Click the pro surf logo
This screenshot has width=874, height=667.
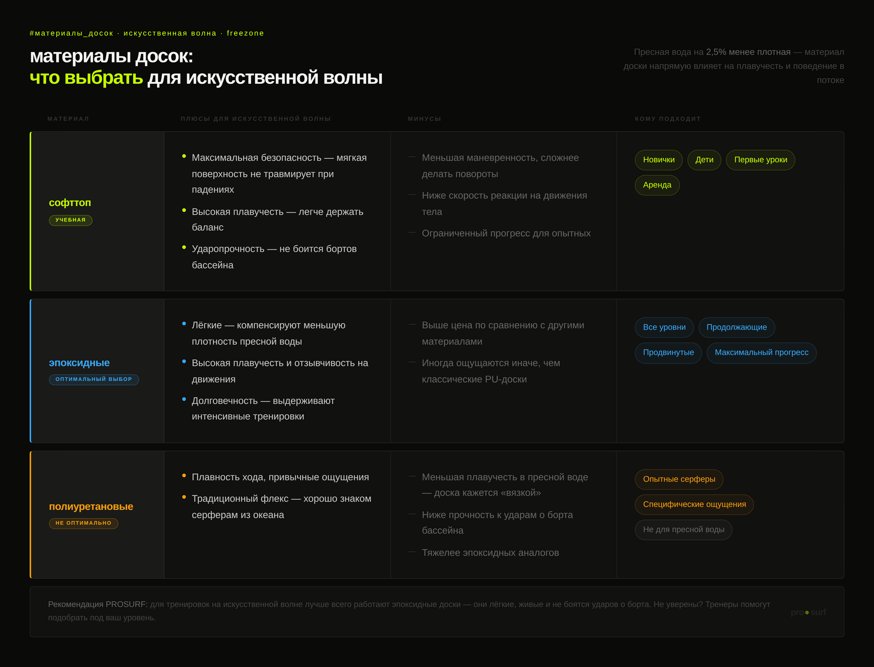click(x=808, y=612)
